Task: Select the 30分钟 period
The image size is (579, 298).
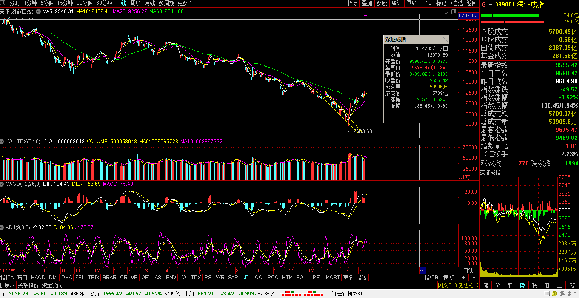Action: click(x=85, y=3)
